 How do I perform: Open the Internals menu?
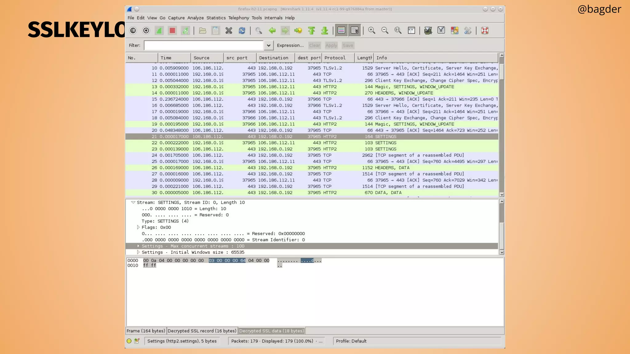tap(273, 18)
